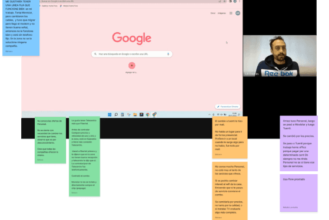Click the Personalizar Chrome button

(x=228, y=107)
